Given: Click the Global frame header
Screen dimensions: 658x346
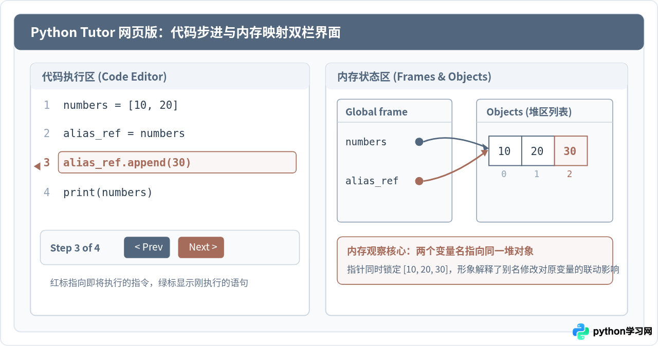Looking at the screenshot, I should pos(376,112).
